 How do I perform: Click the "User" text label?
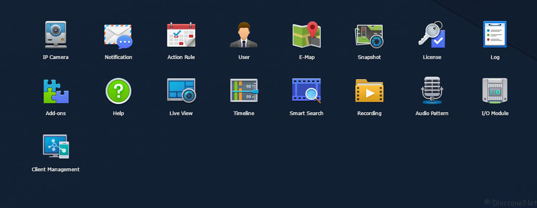(244, 58)
